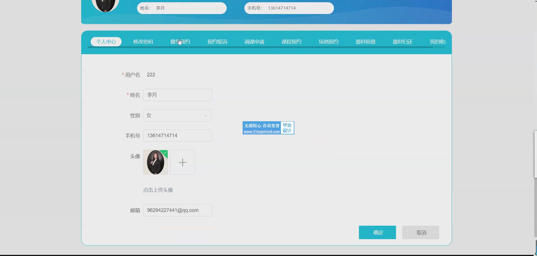Open the 个人中心 tab
The image size is (537, 256).
(x=106, y=42)
